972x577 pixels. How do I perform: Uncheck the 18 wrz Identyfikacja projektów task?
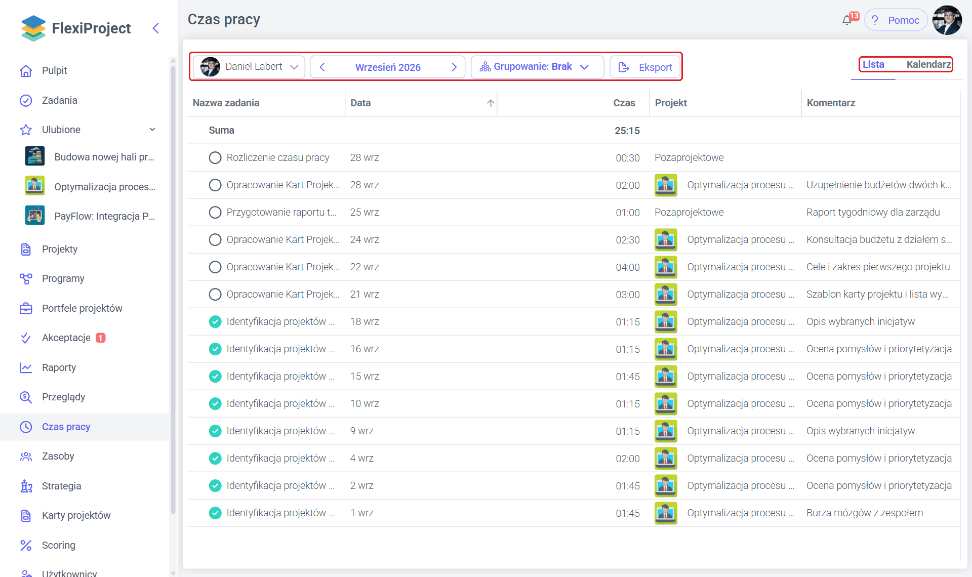coord(215,321)
